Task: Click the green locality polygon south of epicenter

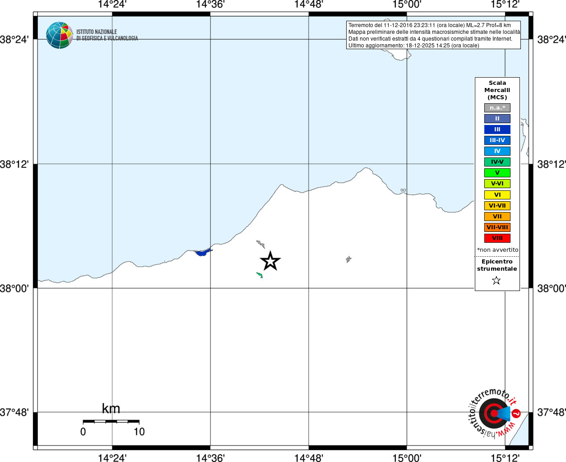Action: pos(260,275)
